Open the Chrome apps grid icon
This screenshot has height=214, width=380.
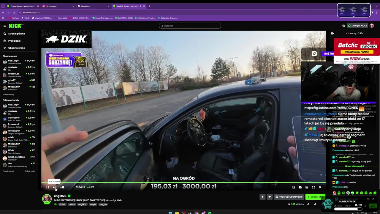3,18
